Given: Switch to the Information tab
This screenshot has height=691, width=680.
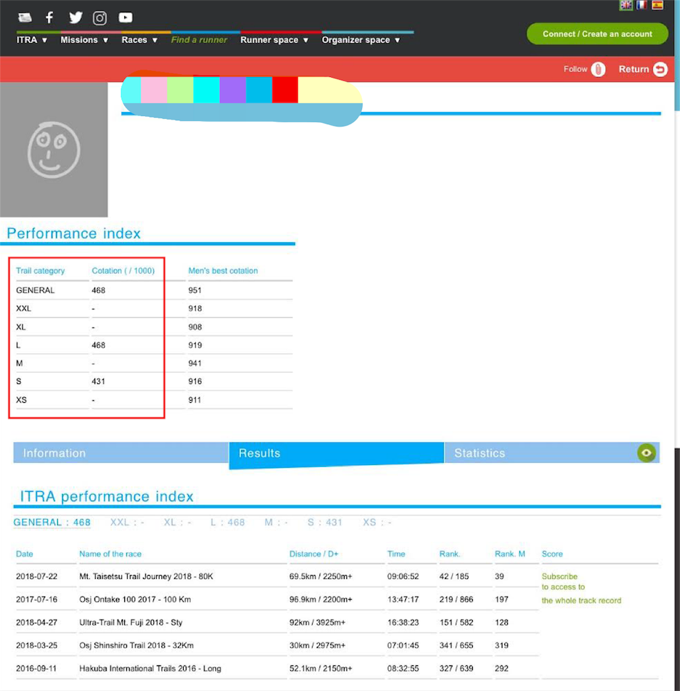Looking at the screenshot, I should coord(121,453).
